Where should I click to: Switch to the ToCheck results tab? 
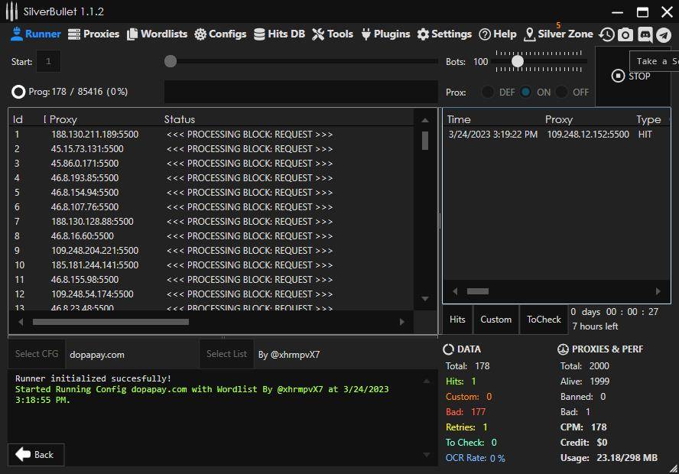544,320
